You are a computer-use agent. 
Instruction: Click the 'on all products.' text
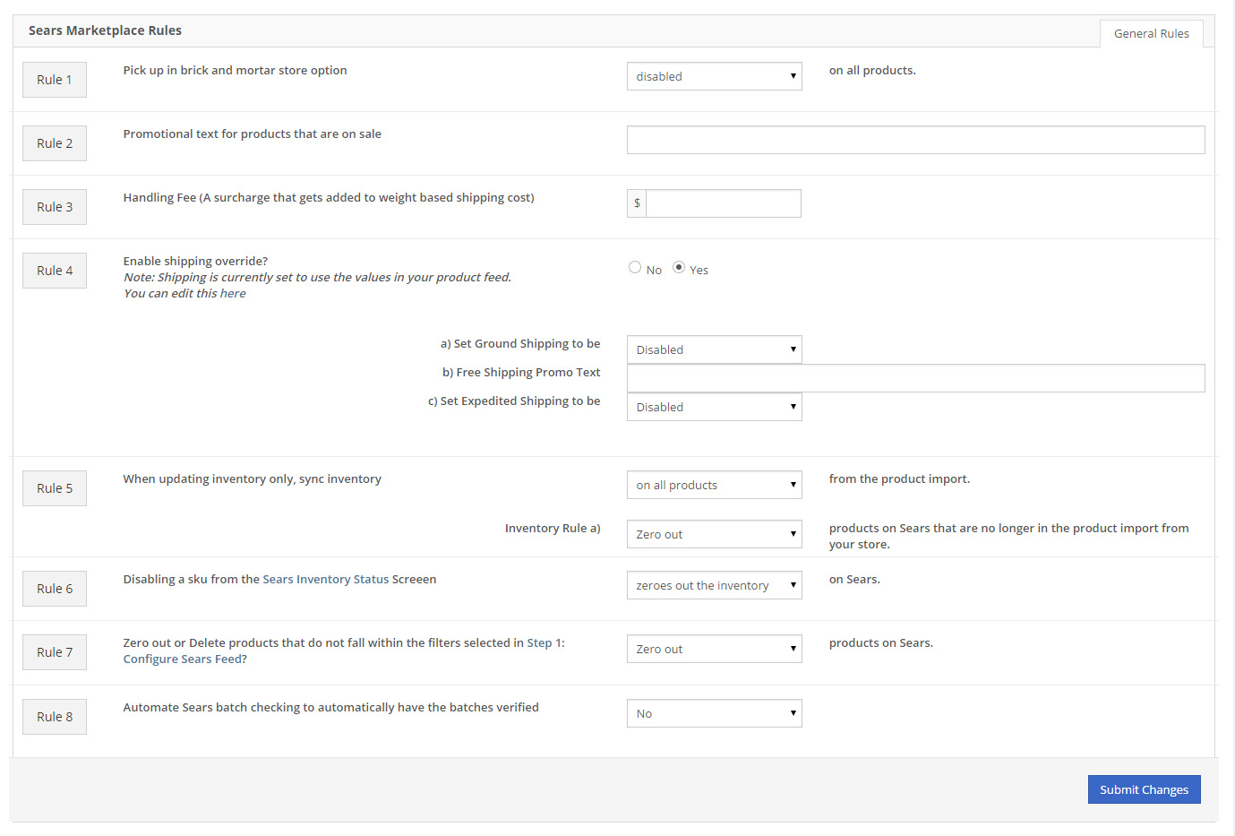(872, 71)
